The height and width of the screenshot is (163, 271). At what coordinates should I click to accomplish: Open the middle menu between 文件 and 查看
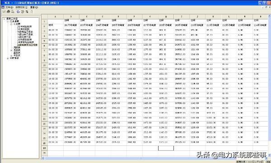click(x=21, y=7)
